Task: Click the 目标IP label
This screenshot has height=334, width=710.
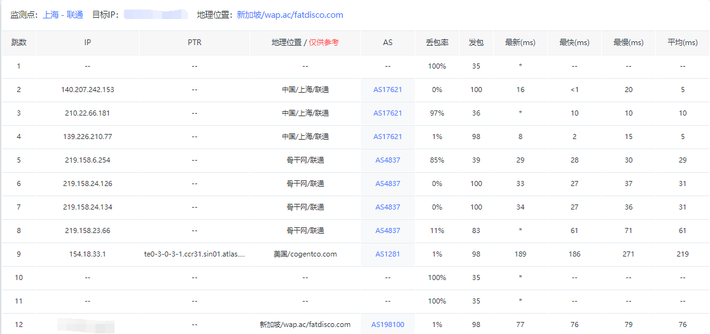Action: point(106,15)
